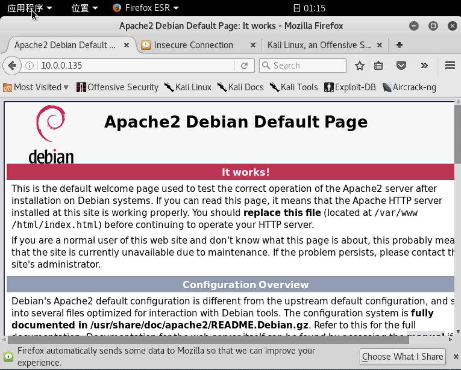Open the Kali Linux bookmark
This screenshot has height=370, width=461.
click(188, 87)
